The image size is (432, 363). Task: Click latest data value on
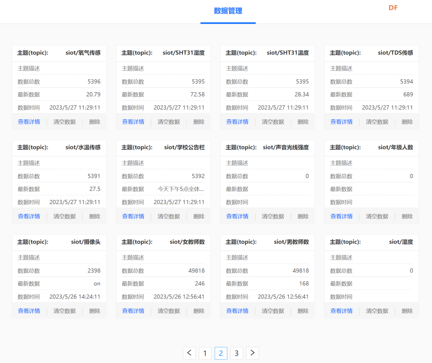click(x=97, y=284)
